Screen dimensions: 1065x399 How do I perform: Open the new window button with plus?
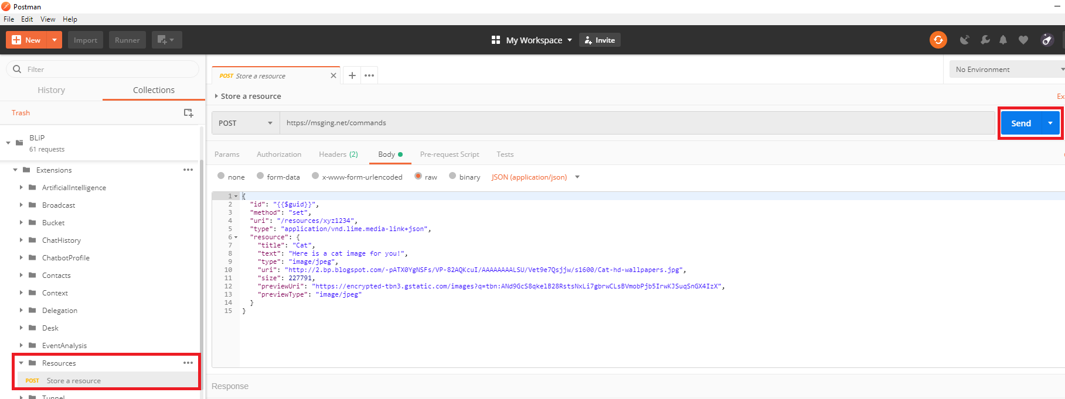[x=166, y=40]
